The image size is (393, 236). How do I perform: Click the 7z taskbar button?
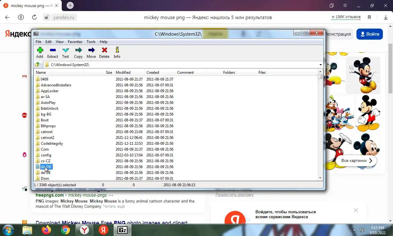point(123,230)
